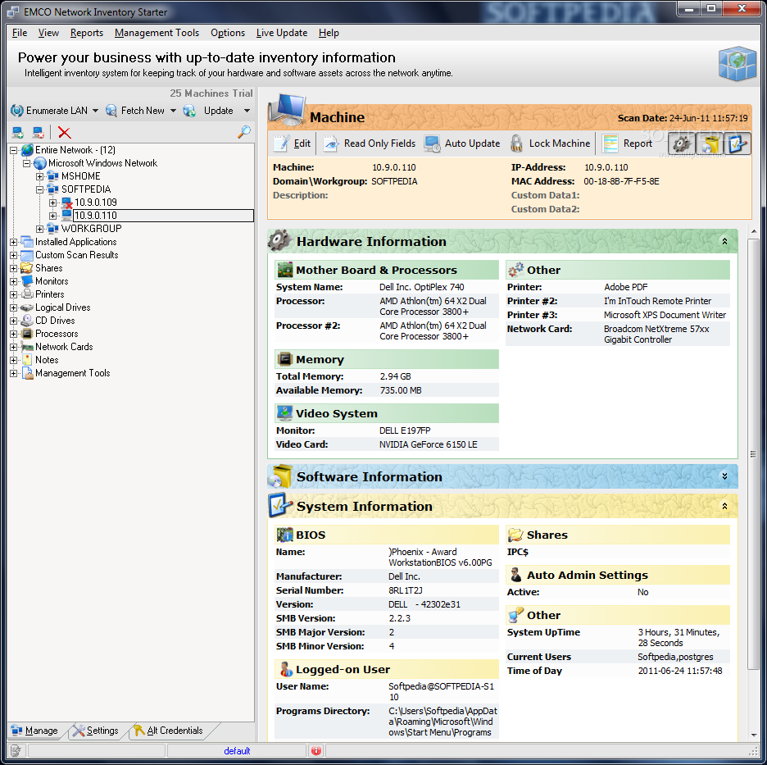Generate a machine Report

pos(628,143)
